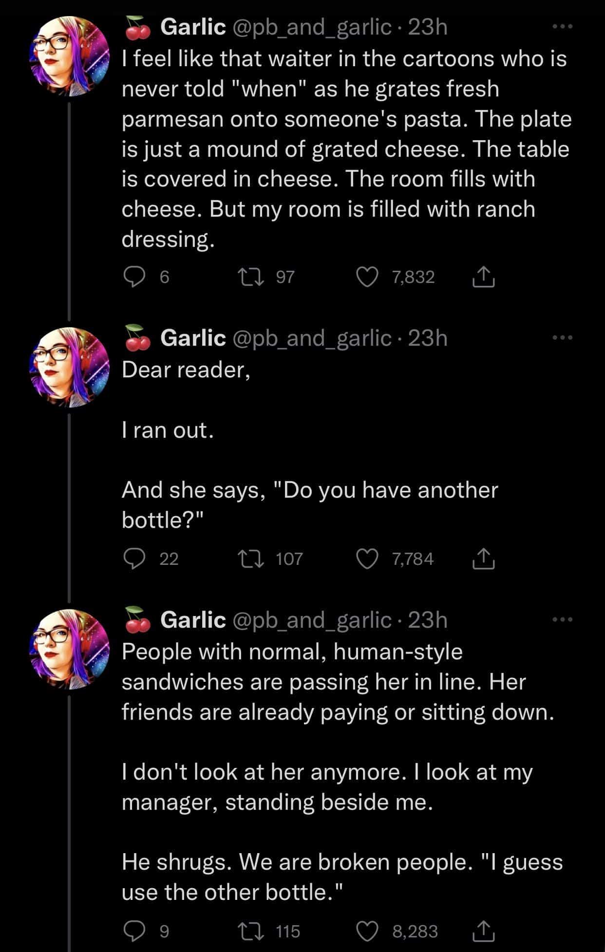Image resolution: width=605 pixels, height=952 pixels.
Task: Open Garlic's profile picture on the first tweet
Action: 70,56
